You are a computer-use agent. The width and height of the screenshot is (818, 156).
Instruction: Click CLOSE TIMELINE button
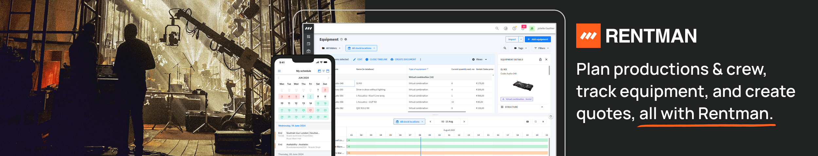point(376,59)
